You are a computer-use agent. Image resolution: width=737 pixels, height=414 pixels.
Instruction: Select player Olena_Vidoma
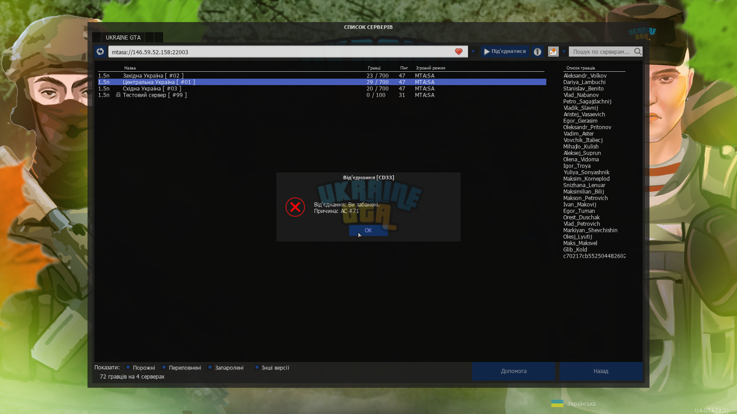(x=581, y=160)
